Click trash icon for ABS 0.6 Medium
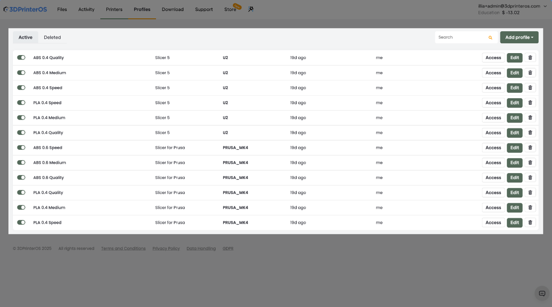This screenshot has width=552, height=307. pyautogui.click(x=530, y=163)
